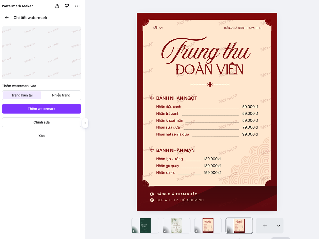The height and width of the screenshot is (239, 319).
Task: Select the "BÁNH NHÂN MẶN" section heading
Action: click(x=175, y=150)
